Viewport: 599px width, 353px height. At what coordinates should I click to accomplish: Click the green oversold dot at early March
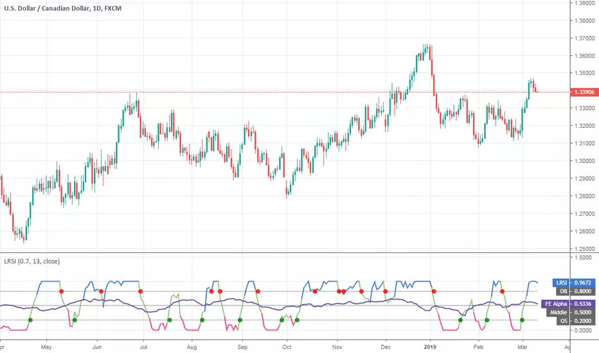tap(523, 320)
